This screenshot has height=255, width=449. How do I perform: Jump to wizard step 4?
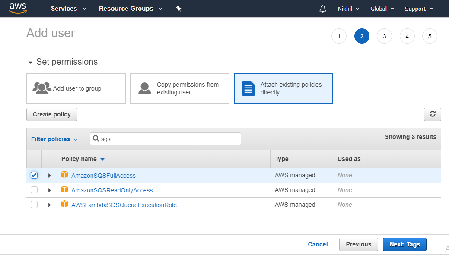coord(407,36)
